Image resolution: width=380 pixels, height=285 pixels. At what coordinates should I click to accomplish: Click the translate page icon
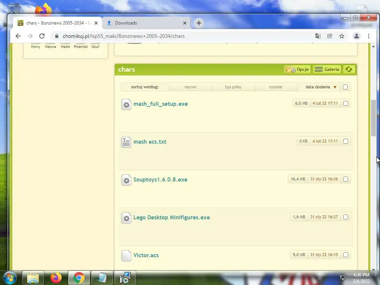318,36
